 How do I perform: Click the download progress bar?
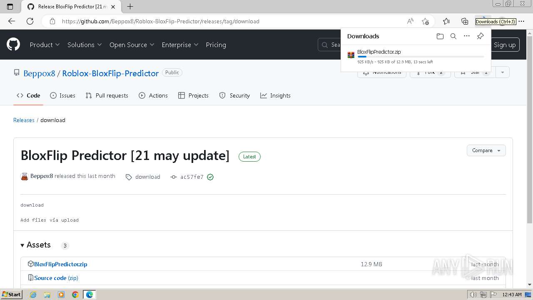pos(421,57)
